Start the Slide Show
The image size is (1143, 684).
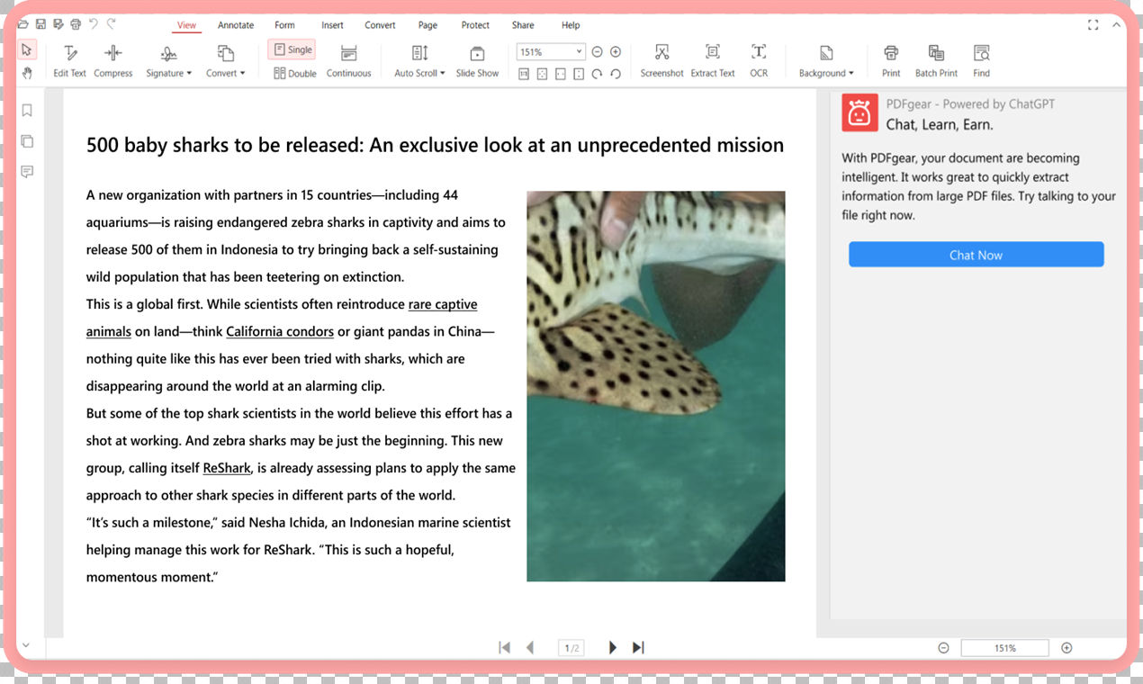coord(477,61)
